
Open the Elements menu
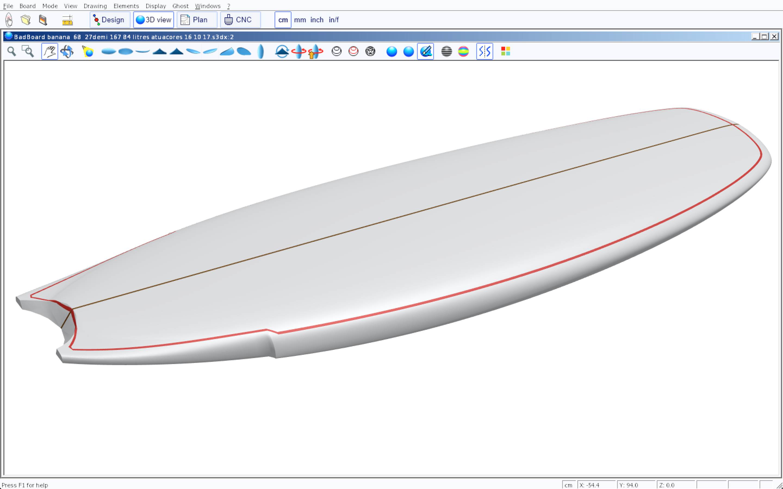(x=126, y=6)
